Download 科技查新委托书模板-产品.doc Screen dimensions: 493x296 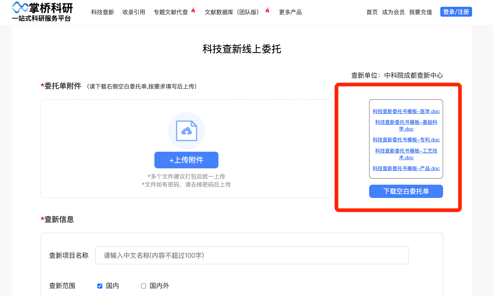pyautogui.click(x=406, y=168)
